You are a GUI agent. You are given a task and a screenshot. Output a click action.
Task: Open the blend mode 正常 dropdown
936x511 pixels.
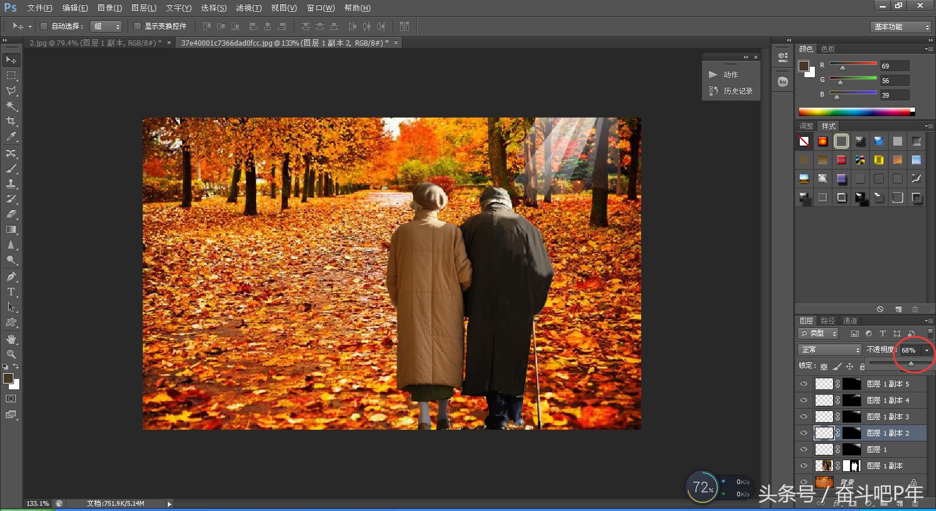pyautogui.click(x=830, y=350)
